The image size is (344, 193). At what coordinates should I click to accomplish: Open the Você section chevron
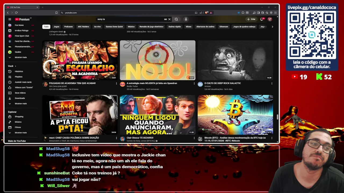point(16,66)
